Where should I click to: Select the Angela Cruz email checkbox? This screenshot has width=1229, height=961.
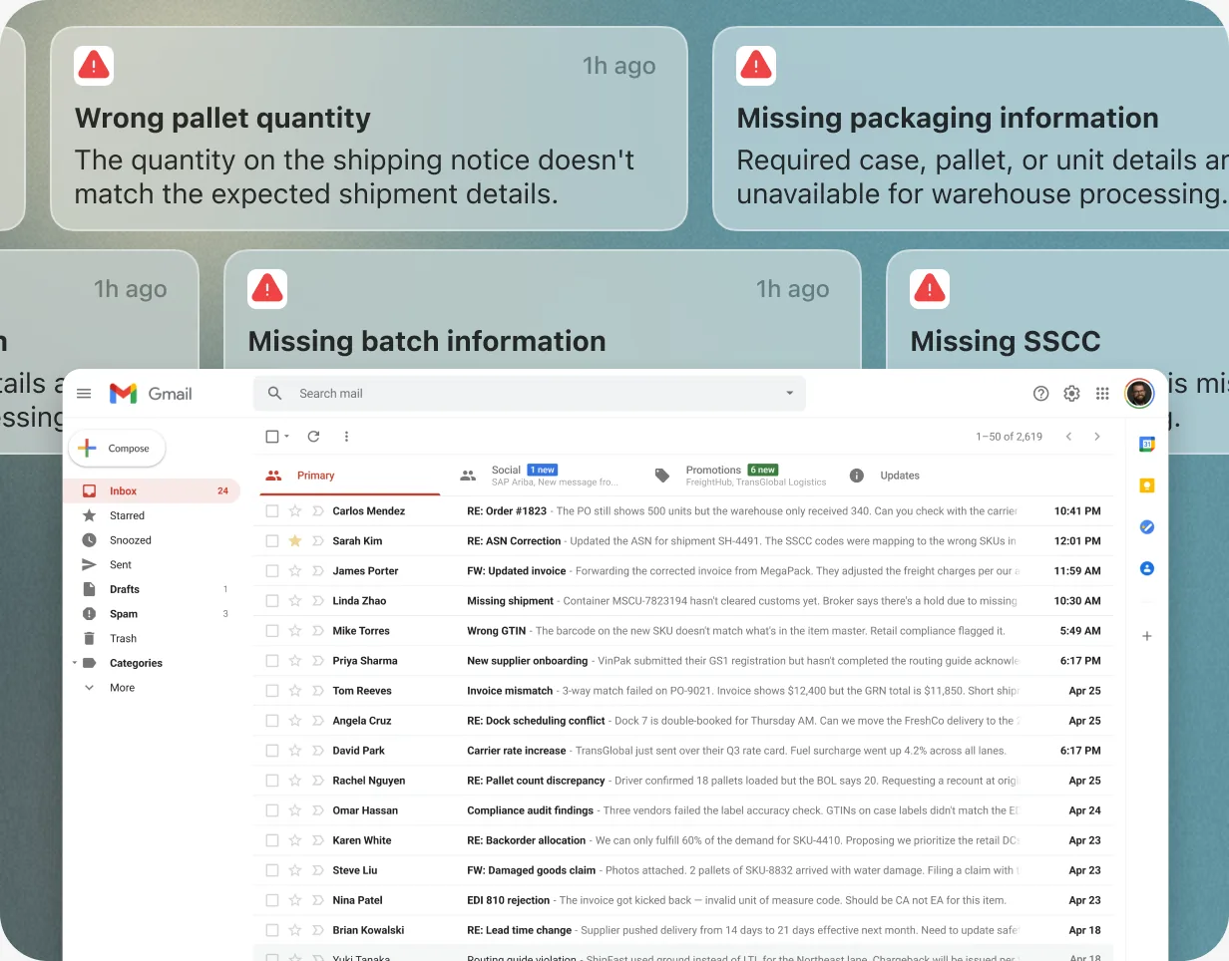click(x=272, y=721)
